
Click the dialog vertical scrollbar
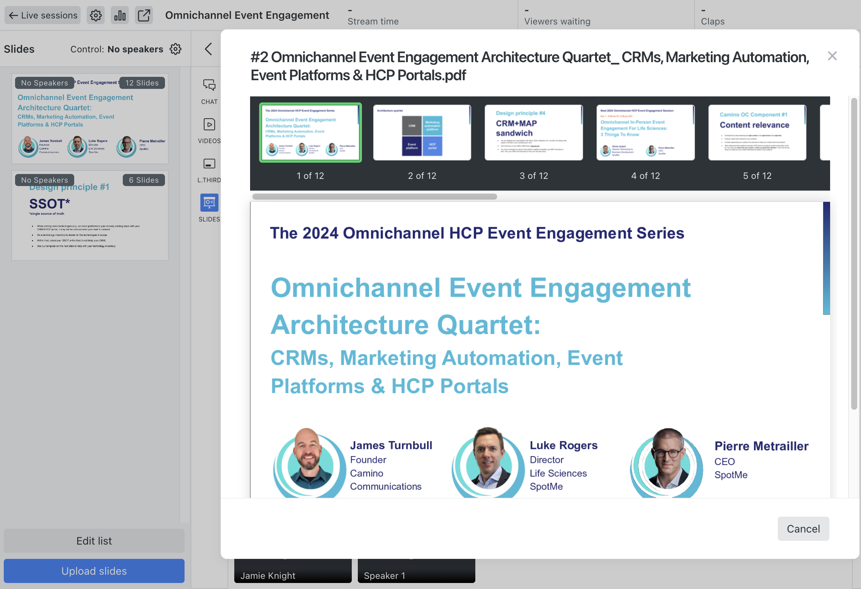pos(854,254)
